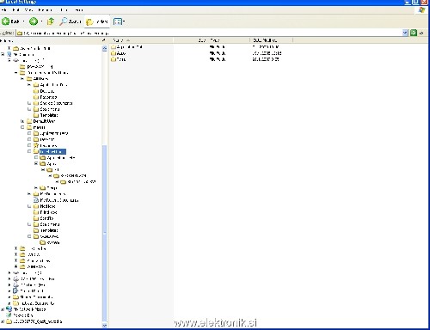Click the folder tree scrollbar up arrow
Image resolution: width=430 pixels, height=330 pixels.
(104, 49)
